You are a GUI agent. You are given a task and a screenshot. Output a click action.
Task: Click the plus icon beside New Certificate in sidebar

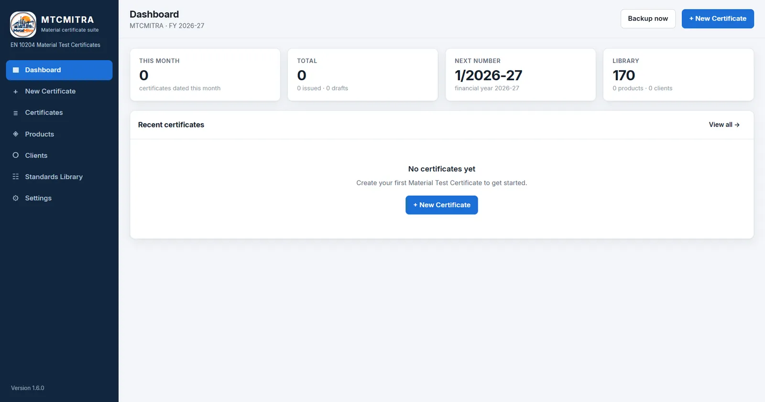coord(16,92)
